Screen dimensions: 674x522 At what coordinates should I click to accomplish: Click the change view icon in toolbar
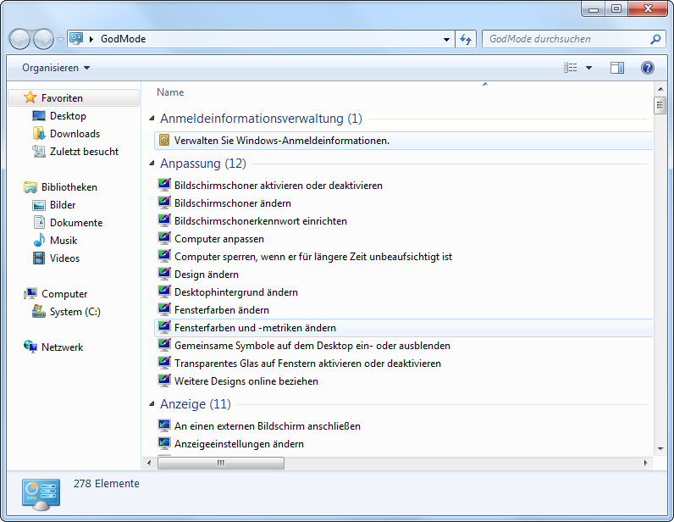point(571,68)
